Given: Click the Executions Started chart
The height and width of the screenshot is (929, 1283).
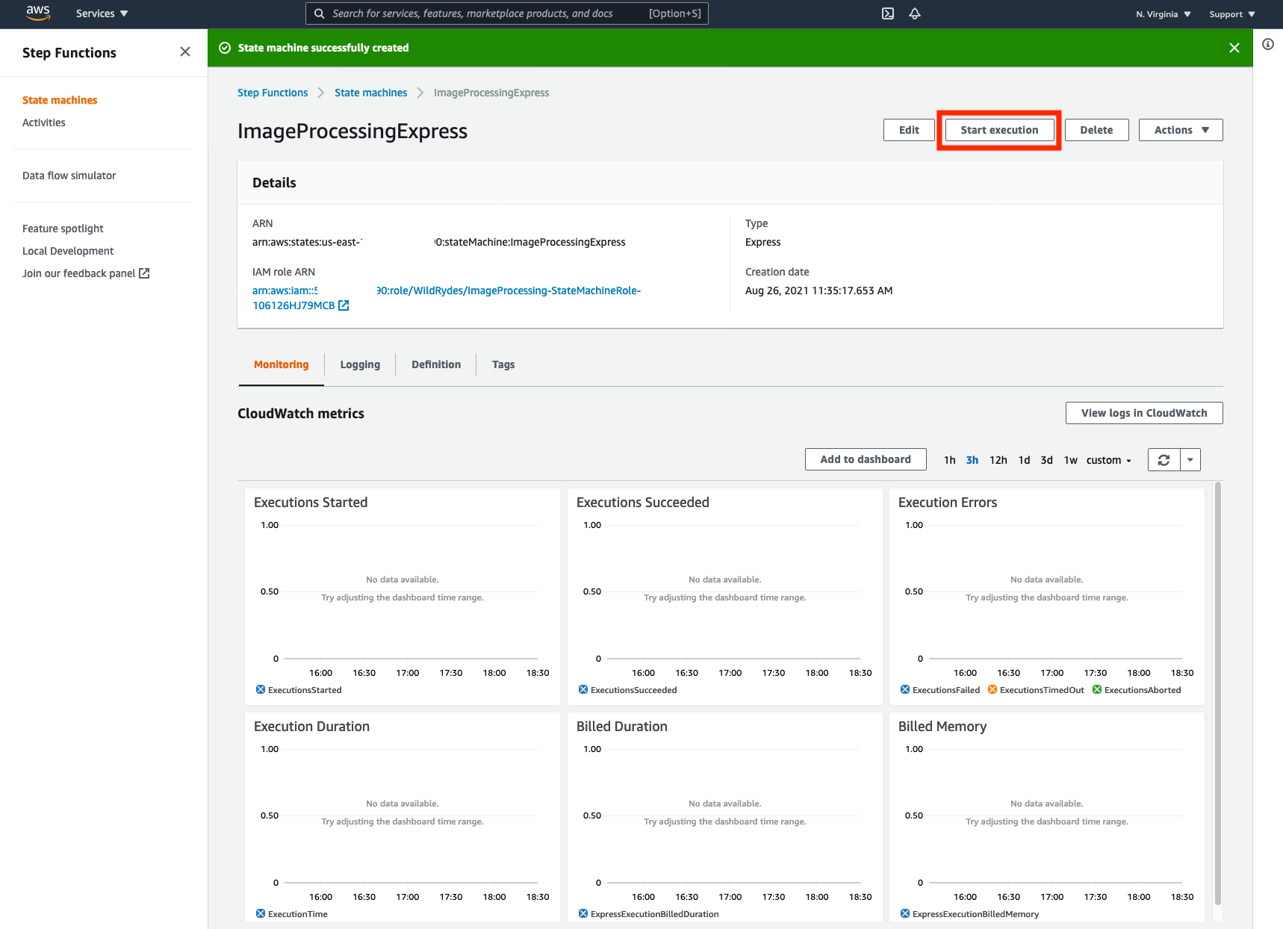Looking at the screenshot, I should click(x=403, y=597).
